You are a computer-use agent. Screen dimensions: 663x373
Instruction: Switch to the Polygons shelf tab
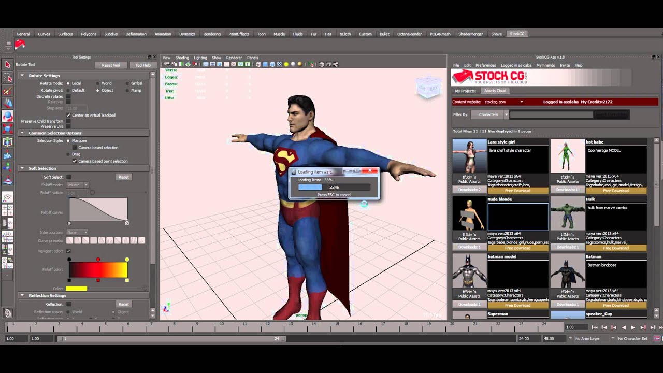click(89, 34)
